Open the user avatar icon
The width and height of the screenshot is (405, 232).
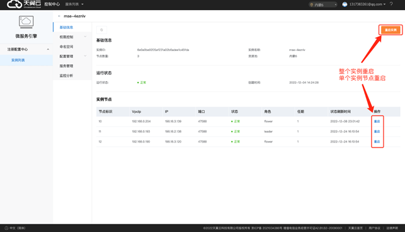[x=345, y=4]
